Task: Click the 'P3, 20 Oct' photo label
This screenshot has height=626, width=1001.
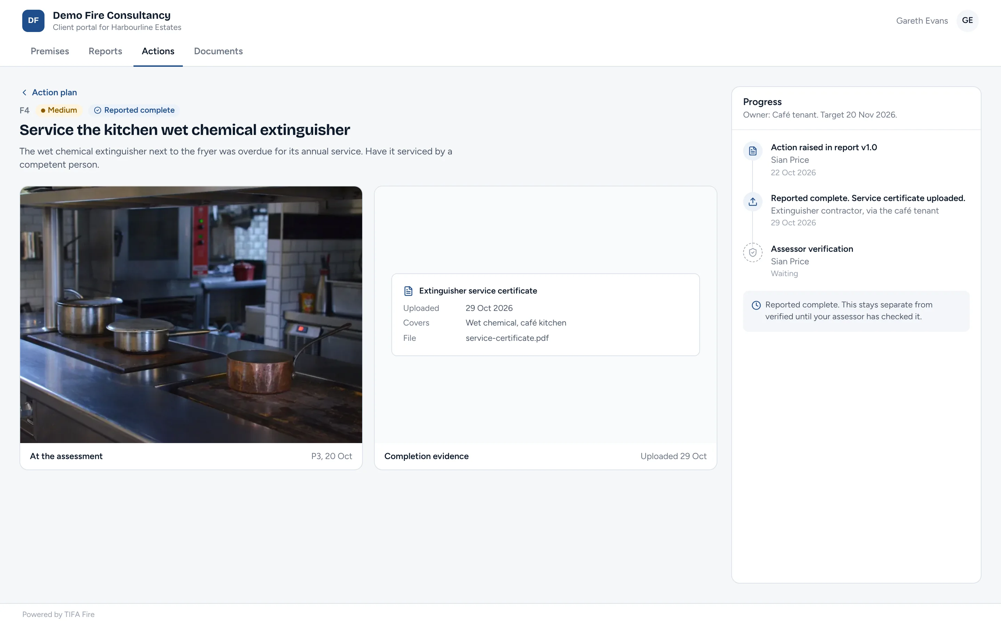Action: point(331,456)
